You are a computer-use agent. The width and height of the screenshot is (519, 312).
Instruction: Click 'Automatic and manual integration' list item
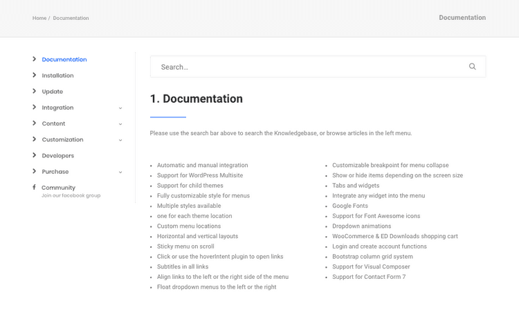[x=202, y=165]
